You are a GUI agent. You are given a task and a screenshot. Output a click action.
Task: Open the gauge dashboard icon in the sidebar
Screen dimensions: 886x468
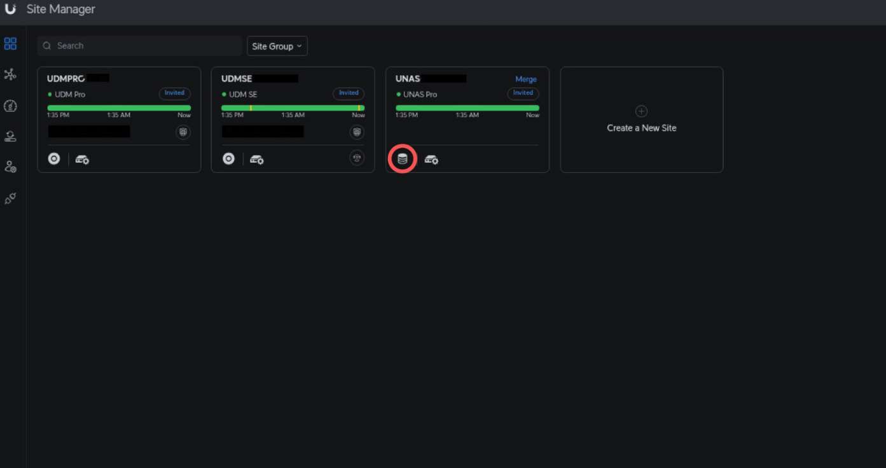(x=10, y=106)
